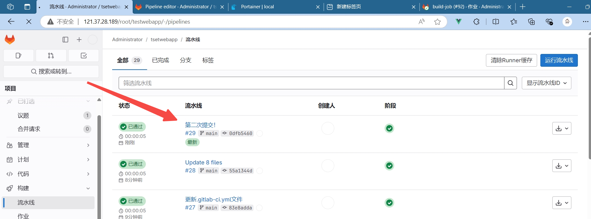
Task: Open assigned issues shortcut icon
Action: click(19, 56)
